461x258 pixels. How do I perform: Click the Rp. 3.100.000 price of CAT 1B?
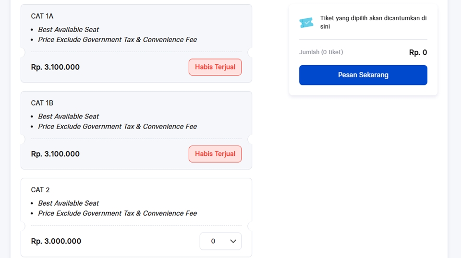coord(55,154)
